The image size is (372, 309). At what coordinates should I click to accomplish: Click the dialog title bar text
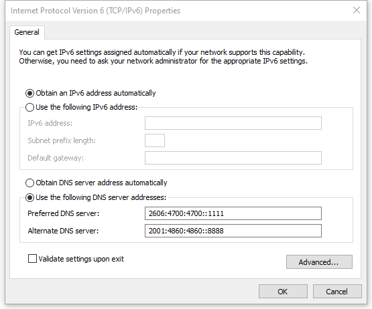click(95, 11)
